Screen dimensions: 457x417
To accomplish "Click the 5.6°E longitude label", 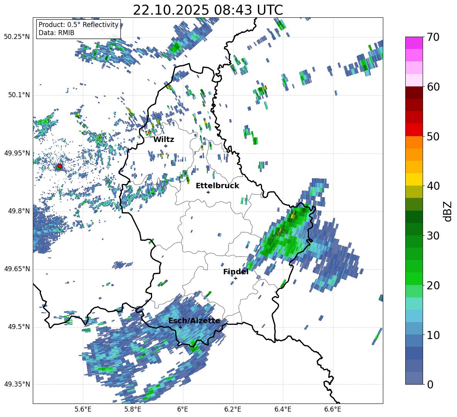I will pyautogui.click(x=83, y=409).
